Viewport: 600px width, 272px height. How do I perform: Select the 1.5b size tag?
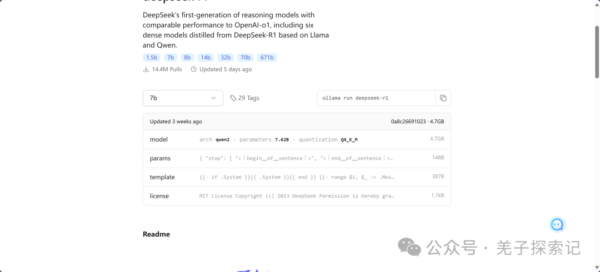tap(152, 57)
